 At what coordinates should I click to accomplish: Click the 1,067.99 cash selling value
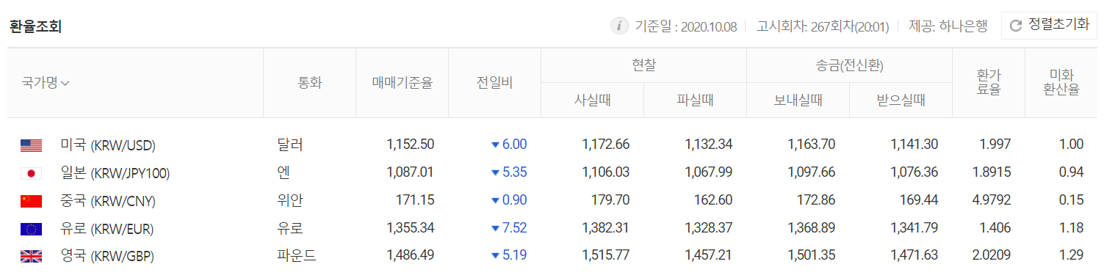tap(708, 173)
